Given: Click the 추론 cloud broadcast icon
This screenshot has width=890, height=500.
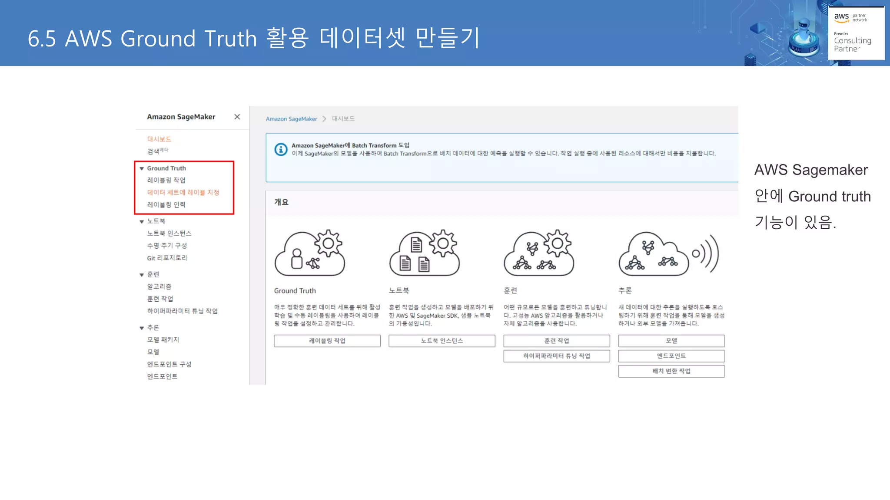Looking at the screenshot, I should point(669,253).
